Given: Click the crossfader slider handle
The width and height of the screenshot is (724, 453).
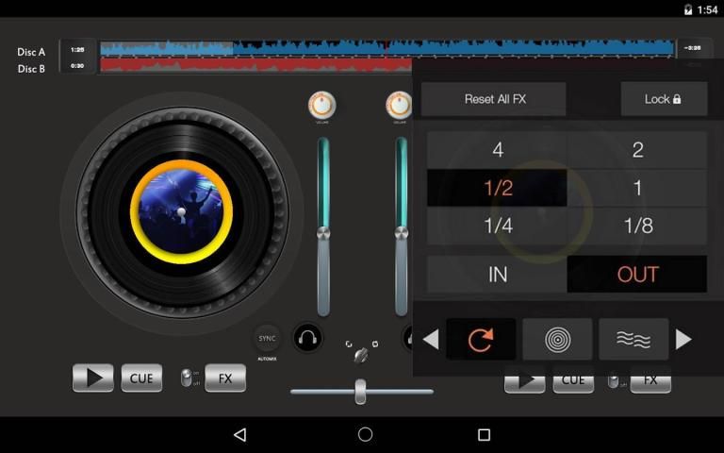Looking at the screenshot, I should [360, 391].
